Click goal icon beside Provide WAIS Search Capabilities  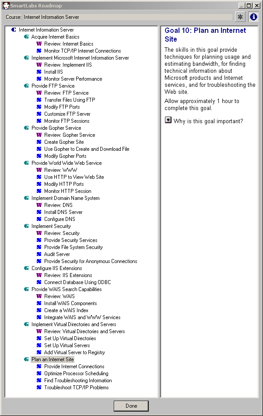pyautogui.click(x=26, y=289)
